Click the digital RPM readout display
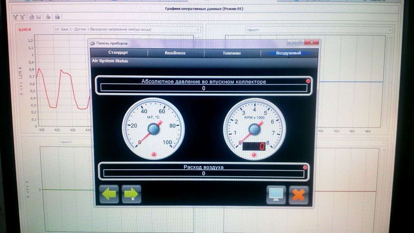The height and width of the screenshot is (233, 414). click(x=254, y=146)
